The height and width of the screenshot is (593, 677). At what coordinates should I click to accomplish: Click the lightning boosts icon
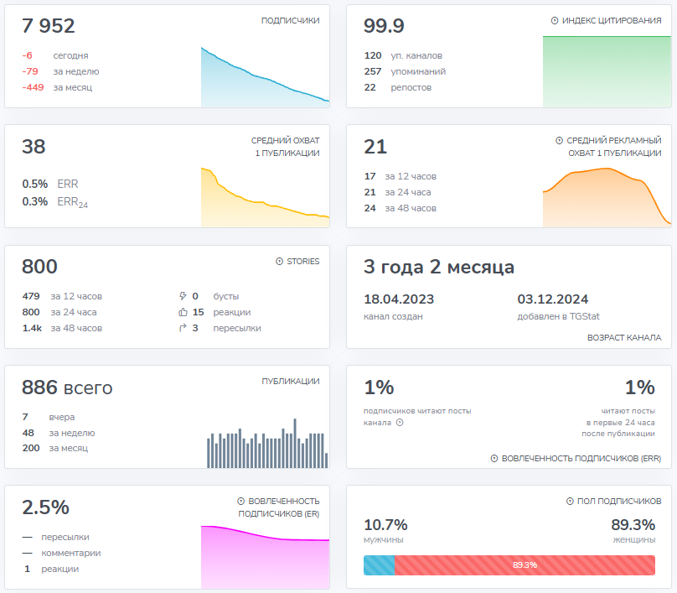click(183, 296)
